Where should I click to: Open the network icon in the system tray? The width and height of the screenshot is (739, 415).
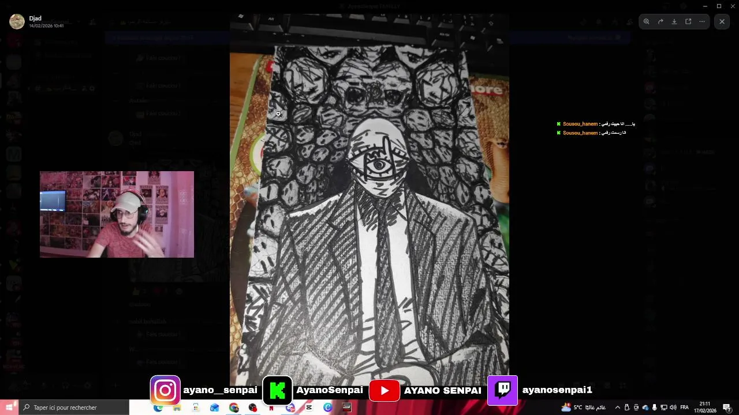664,408
